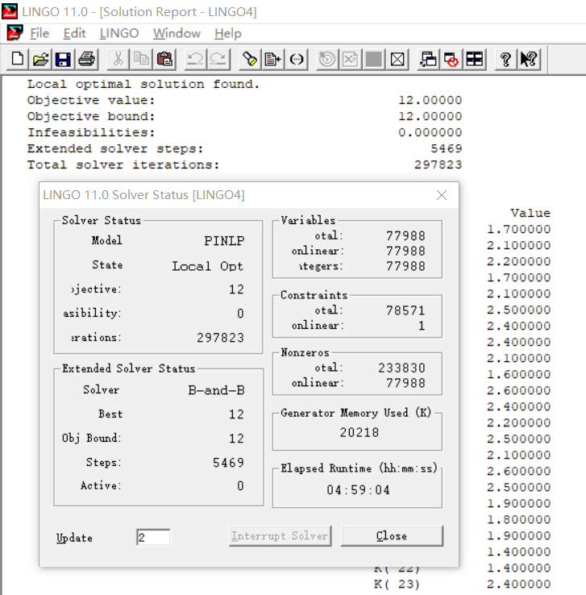The height and width of the screenshot is (595, 586).
Task: Click the 'Local Opt' state value
Action: pyautogui.click(x=207, y=266)
